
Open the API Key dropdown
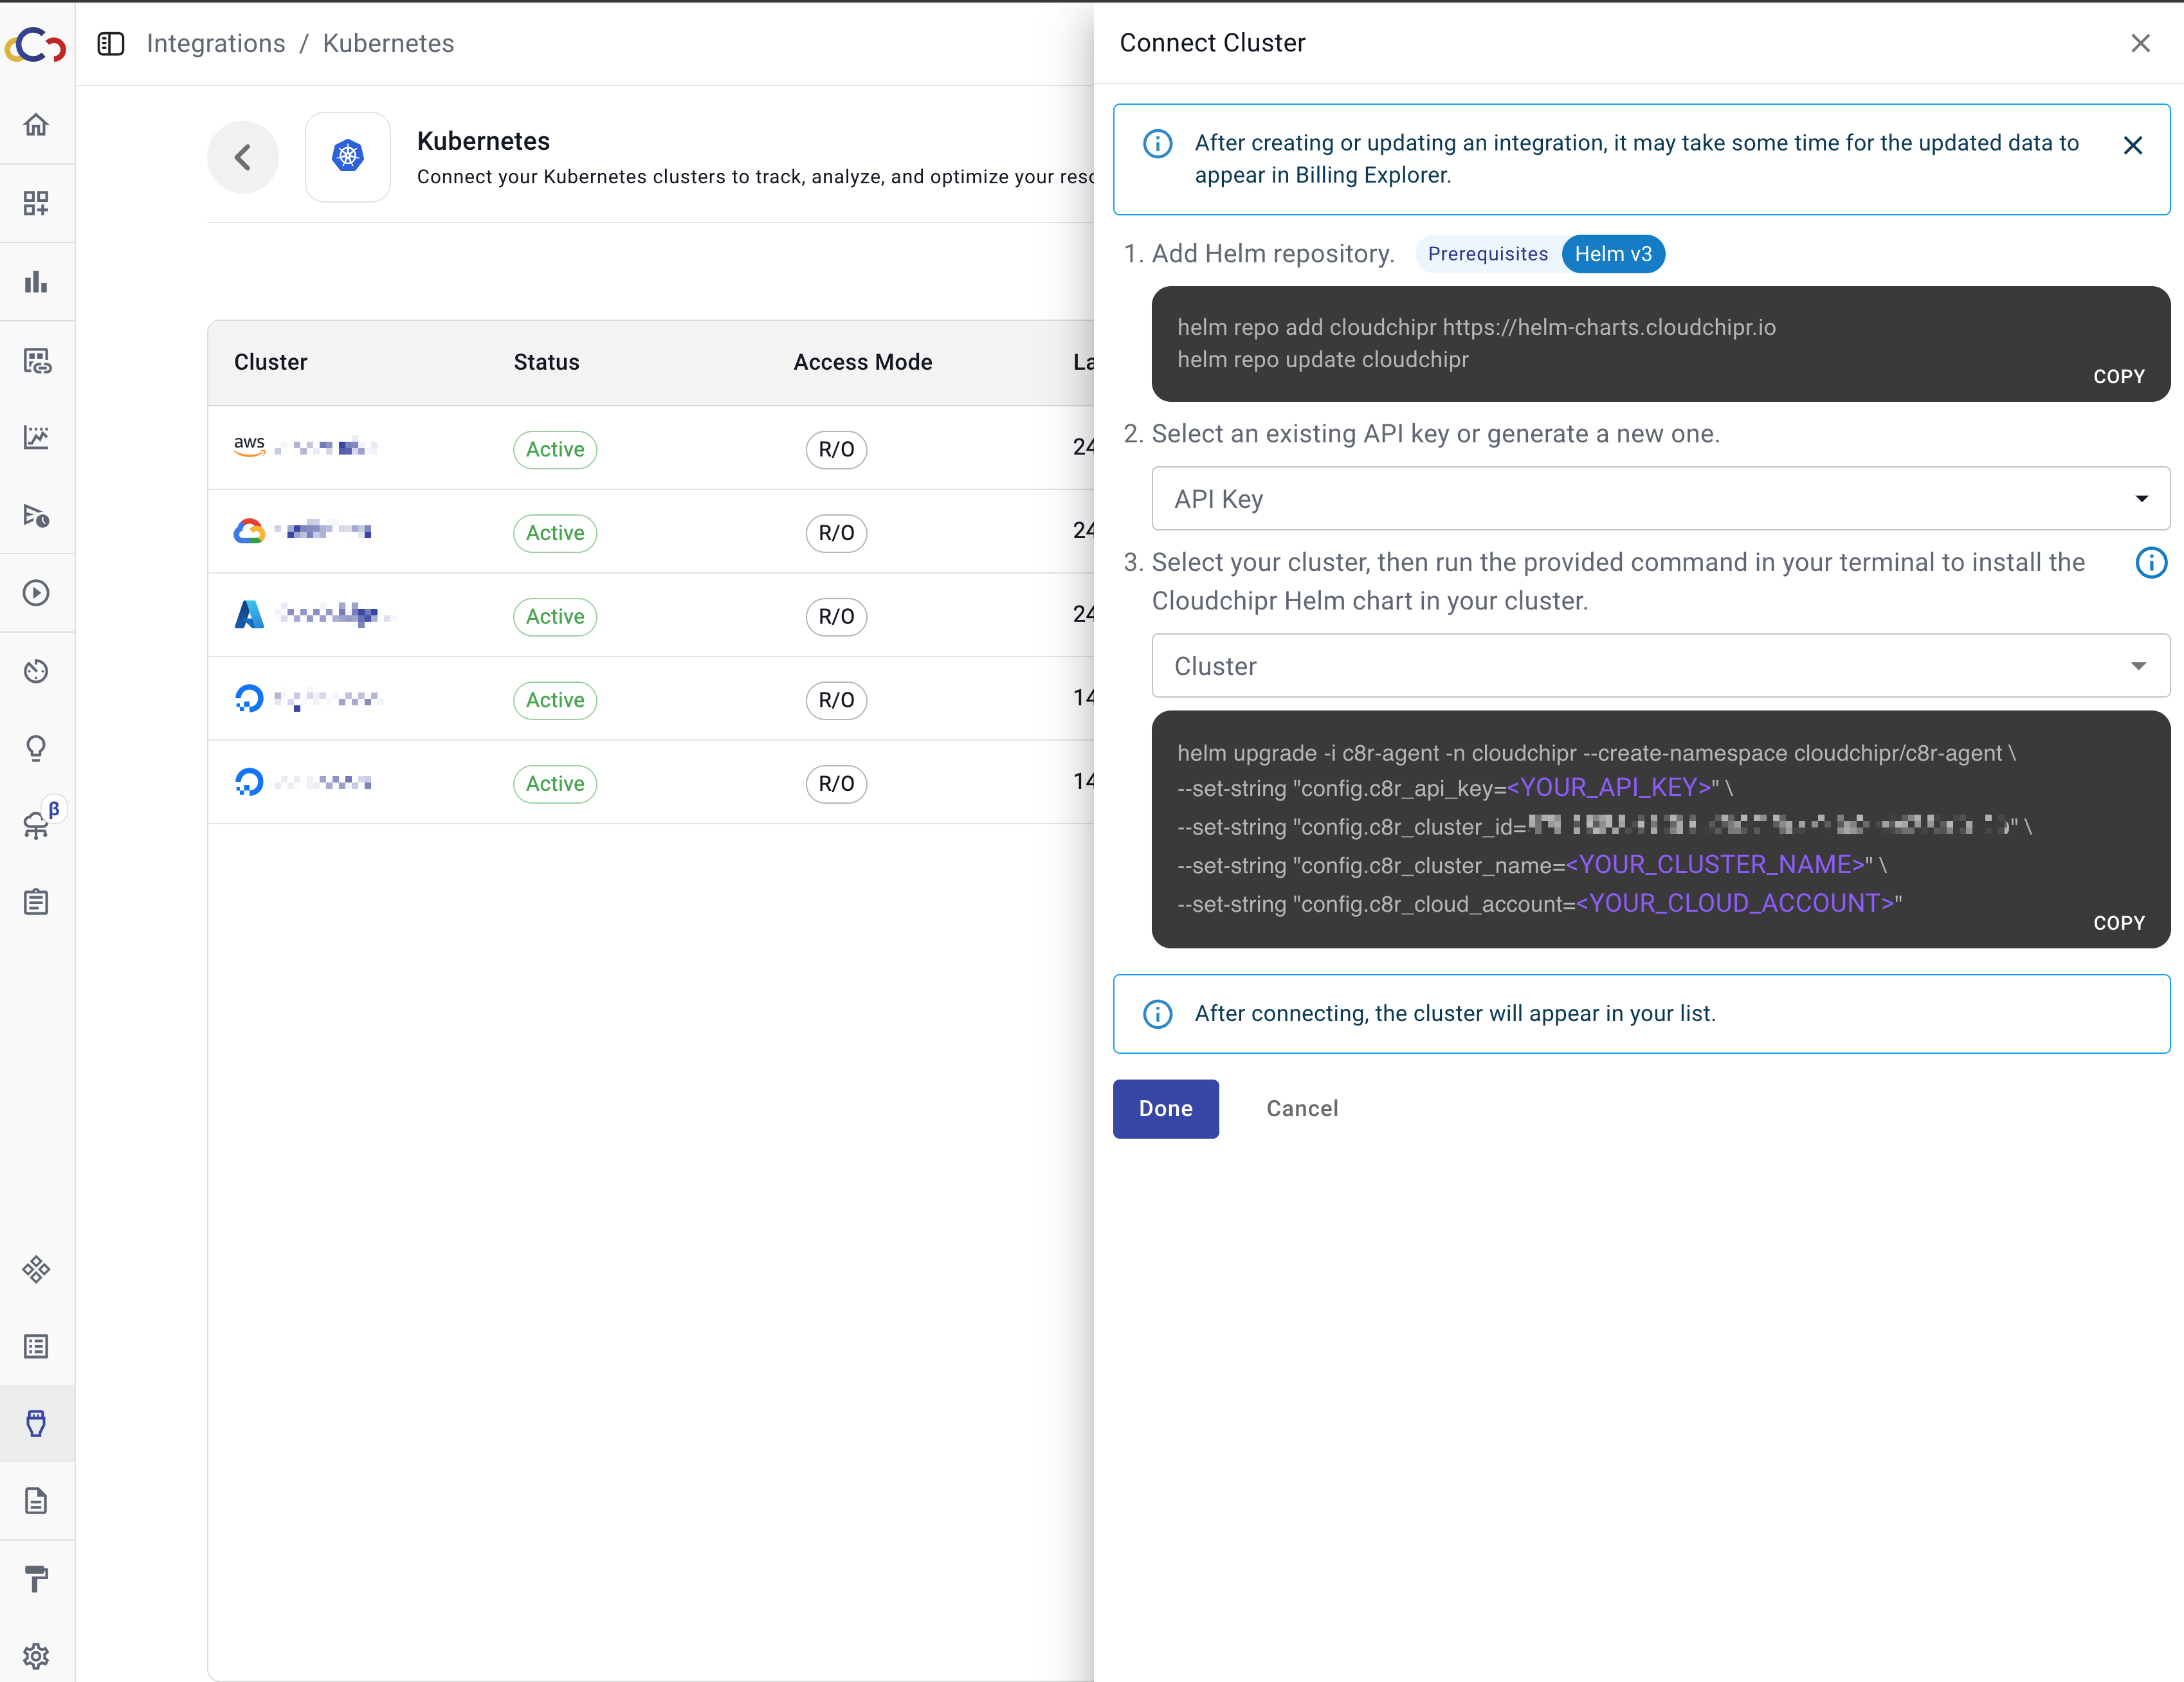tap(1660, 499)
